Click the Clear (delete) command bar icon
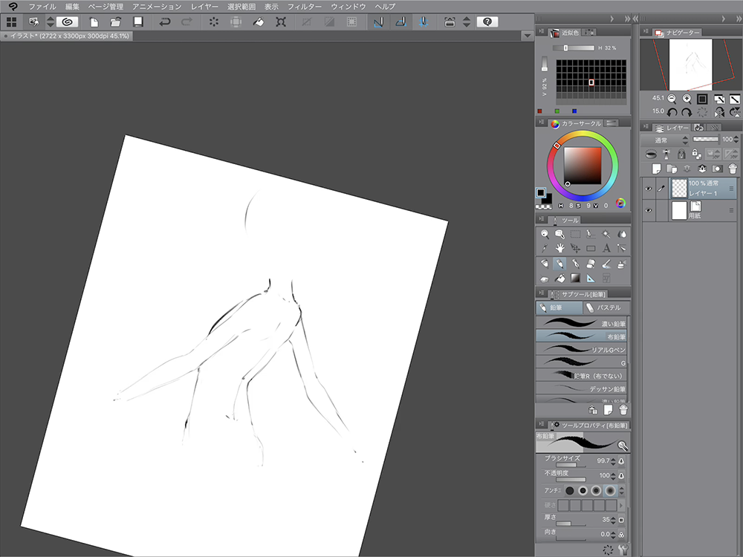 click(214, 22)
